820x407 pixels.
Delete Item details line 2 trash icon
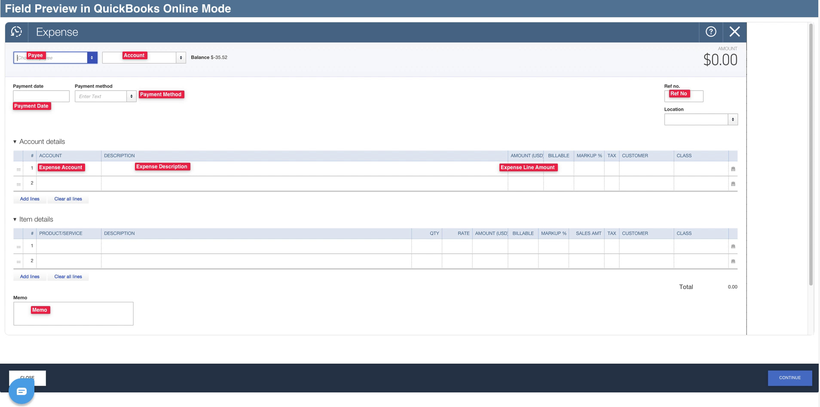click(x=733, y=262)
